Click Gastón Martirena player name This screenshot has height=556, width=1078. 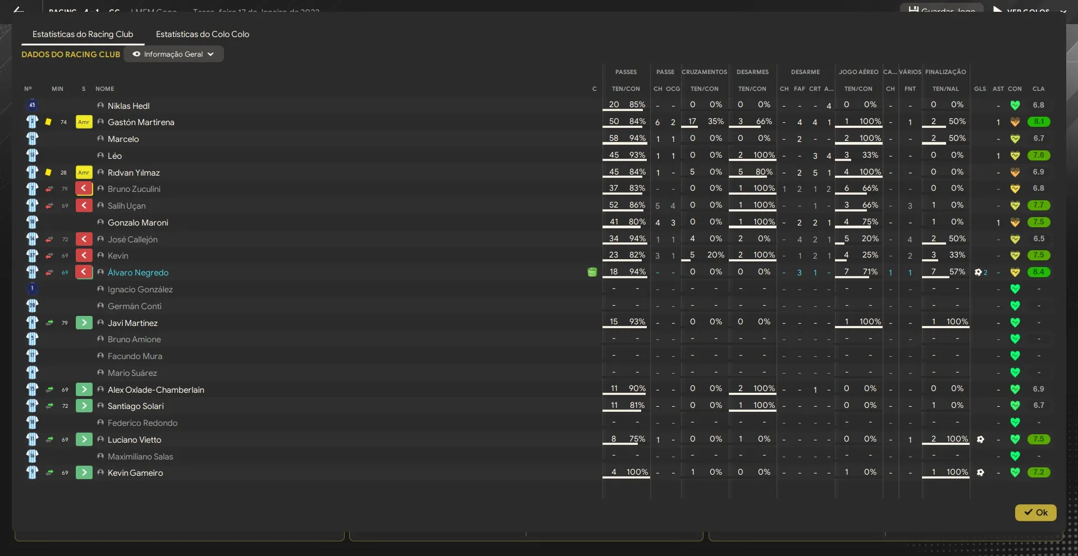[x=141, y=122]
